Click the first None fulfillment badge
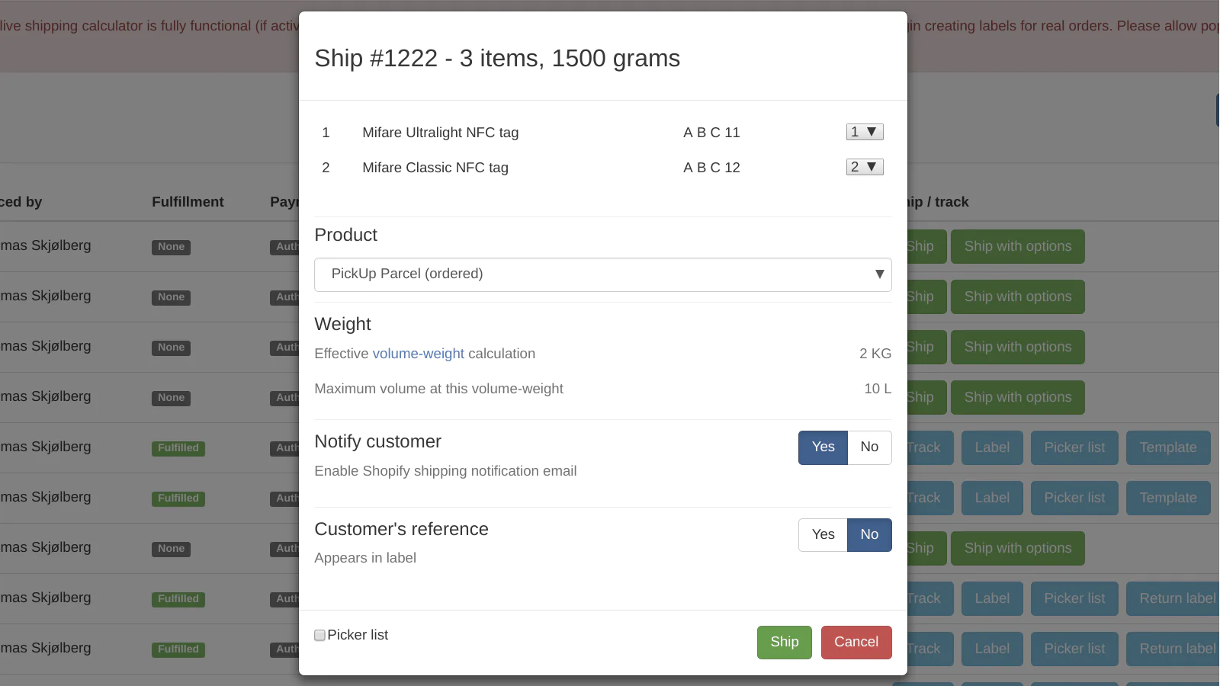 pos(171,247)
